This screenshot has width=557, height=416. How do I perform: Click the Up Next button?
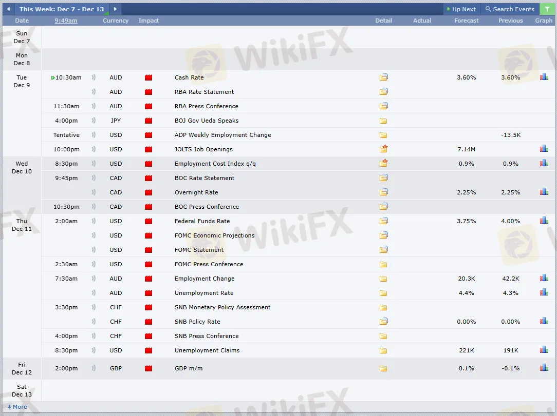461,9
